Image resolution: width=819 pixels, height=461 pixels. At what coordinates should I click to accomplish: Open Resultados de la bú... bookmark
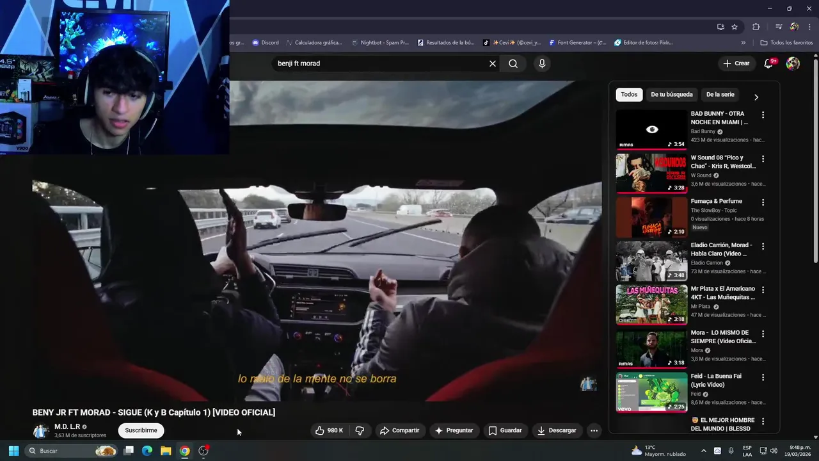click(x=446, y=43)
